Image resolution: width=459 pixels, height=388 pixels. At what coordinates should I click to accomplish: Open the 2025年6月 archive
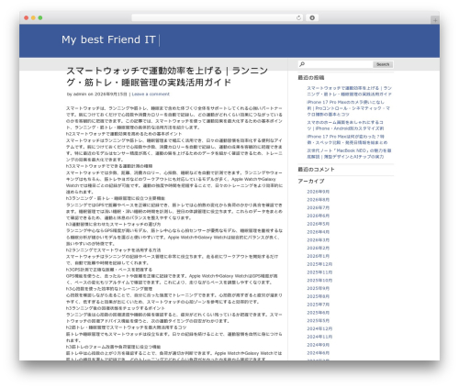pos(319,313)
